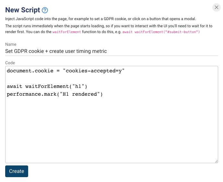Click the await waitForElement("#submit-button") example snippet
This screenshot has height=182, width=223.
click(161, 32)
